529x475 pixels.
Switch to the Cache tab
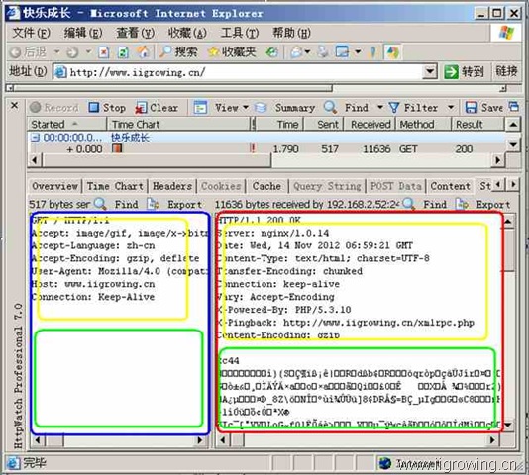(x=266, y=186)
